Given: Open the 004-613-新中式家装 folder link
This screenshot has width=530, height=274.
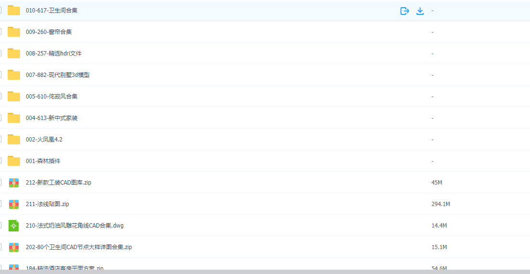Looking at the screenshot, I should 52,118.
